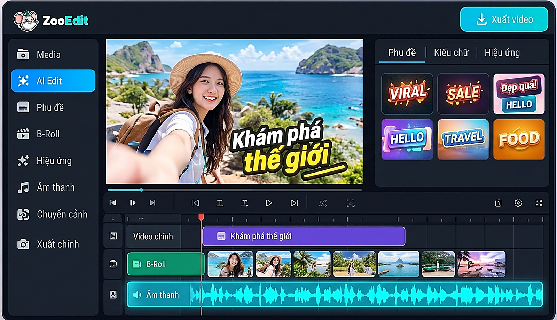
Task: Choose the FOOD subtitle style
Action: 519,139
